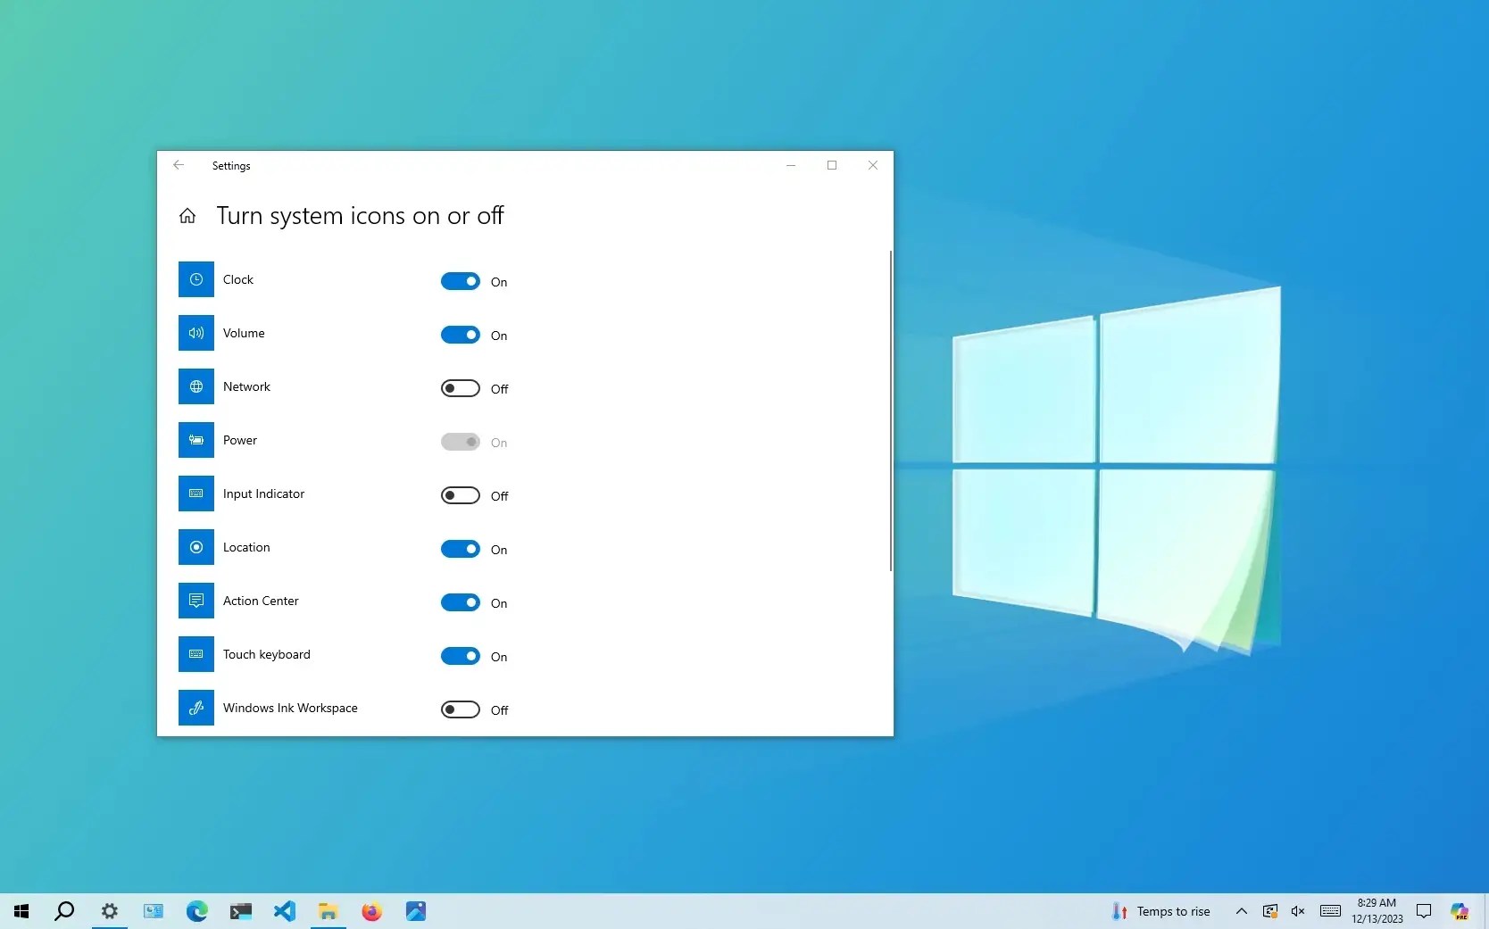Toggle the Touch keyboard switch off
1489x929 pixels.
point(461,656)
